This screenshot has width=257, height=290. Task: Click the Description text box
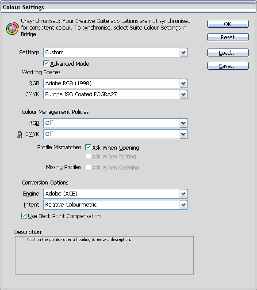point(104,255)
